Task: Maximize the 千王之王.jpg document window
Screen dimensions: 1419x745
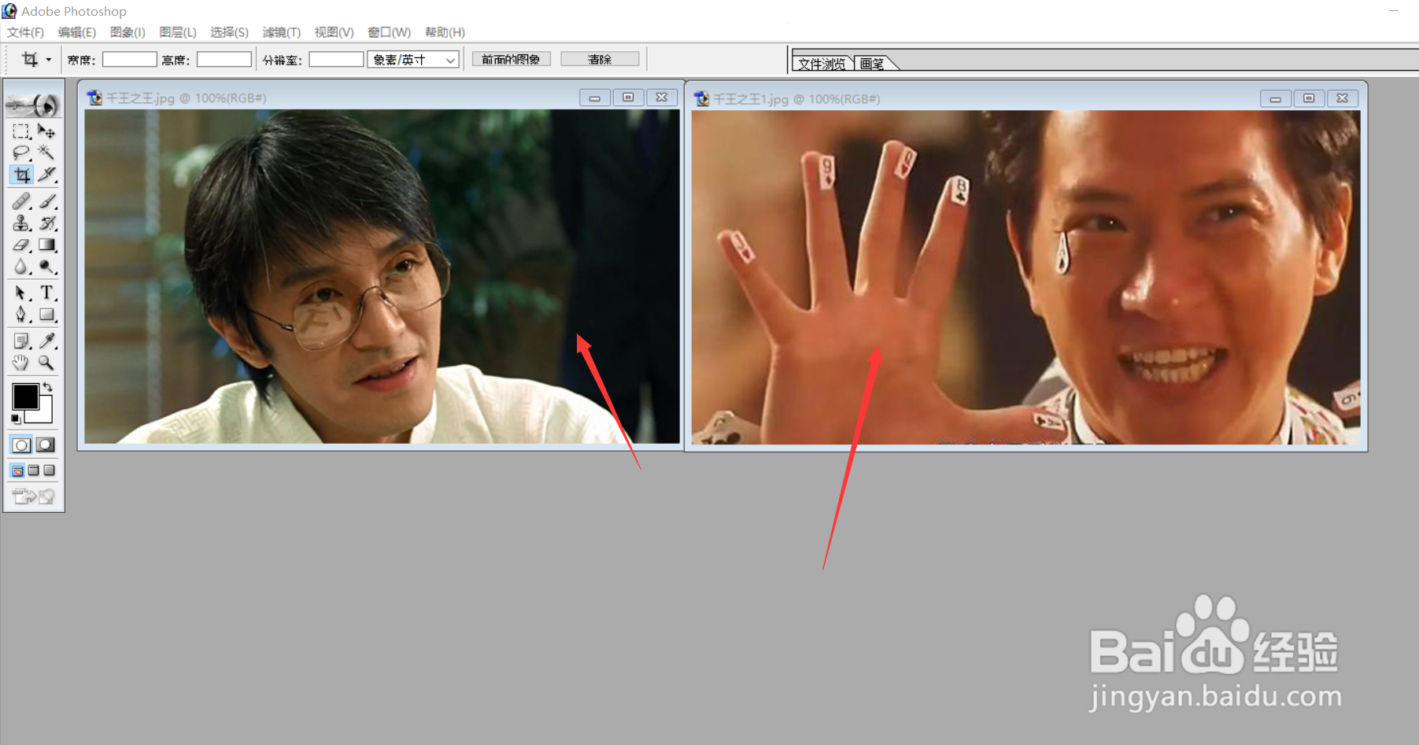Action: 628,98
